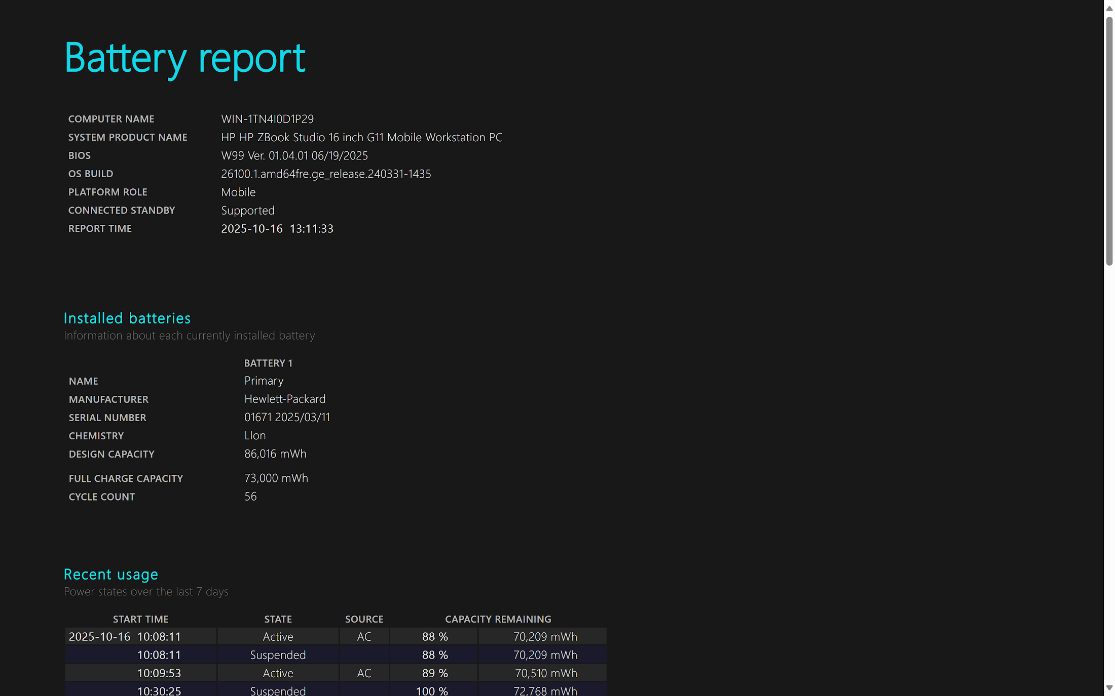
Task: Click the Hewlett-Packard manufacturer value
Action: [x=285, y=399]
